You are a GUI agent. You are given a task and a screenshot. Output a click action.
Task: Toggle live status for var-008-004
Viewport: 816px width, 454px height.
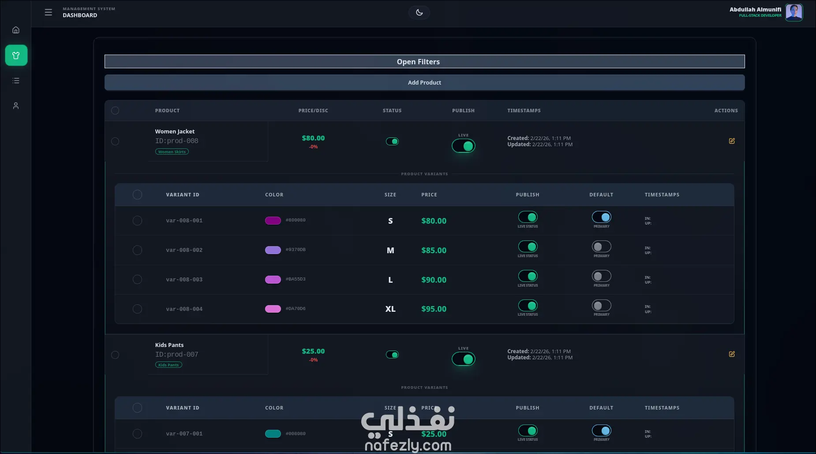pyautogui.click(x=528, y=306)
